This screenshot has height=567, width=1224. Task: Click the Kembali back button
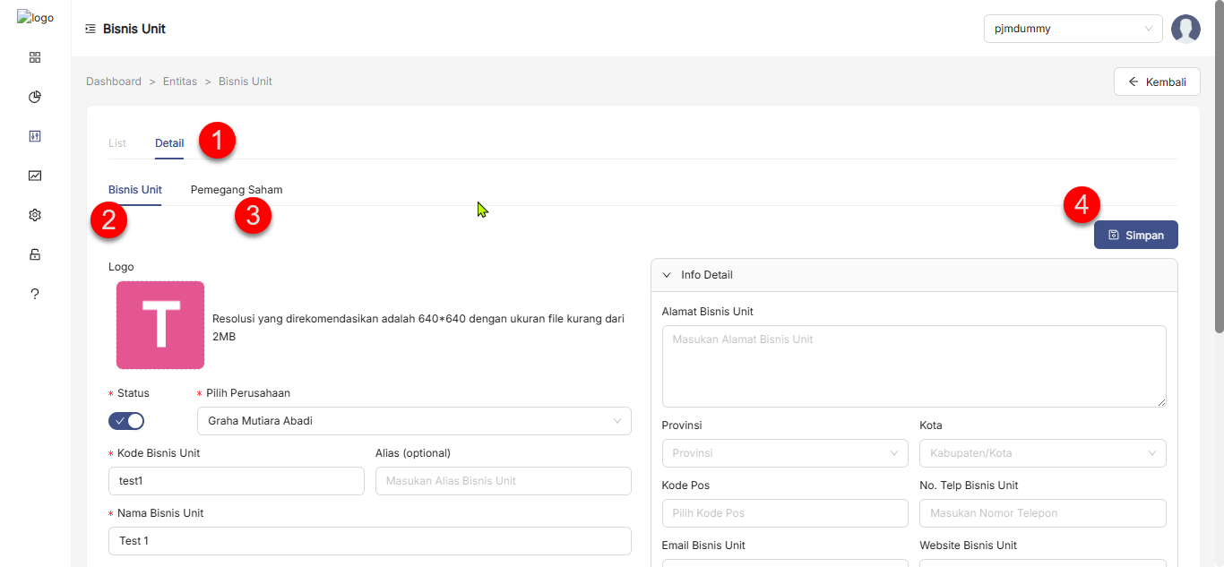[1157, 82]
